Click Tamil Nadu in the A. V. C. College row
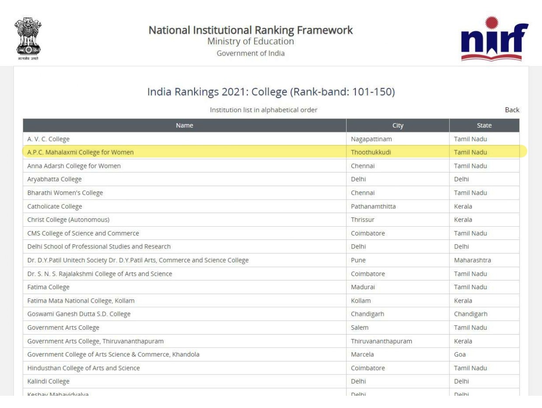This screenshot has width=542, height=408. tap(470, 139)
